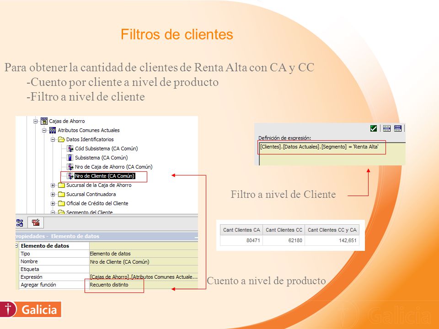Minimize the properties pane
439x329 pixels.
pyautogui.click(x=196, y=238)
